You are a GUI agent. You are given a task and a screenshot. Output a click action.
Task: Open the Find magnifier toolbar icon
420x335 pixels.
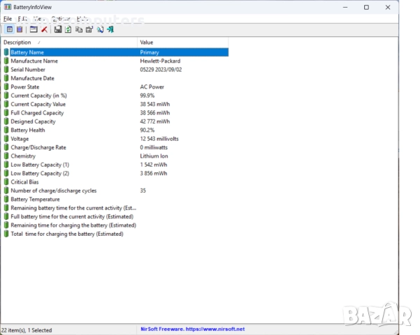point(100,29)
